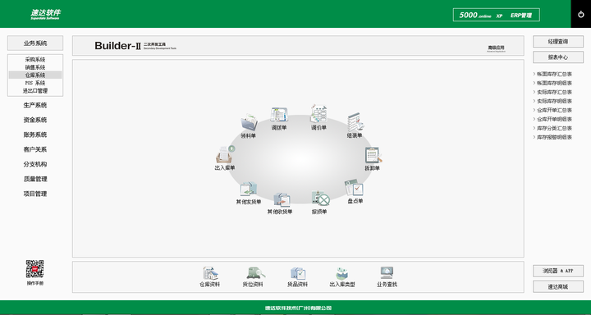Select 仓库系统 in the submenu
Viewport: 591px width, 315px height.
pos(35,75)
